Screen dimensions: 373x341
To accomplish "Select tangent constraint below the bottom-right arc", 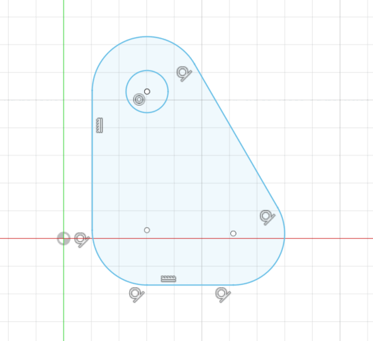I will tap(223, 294).
